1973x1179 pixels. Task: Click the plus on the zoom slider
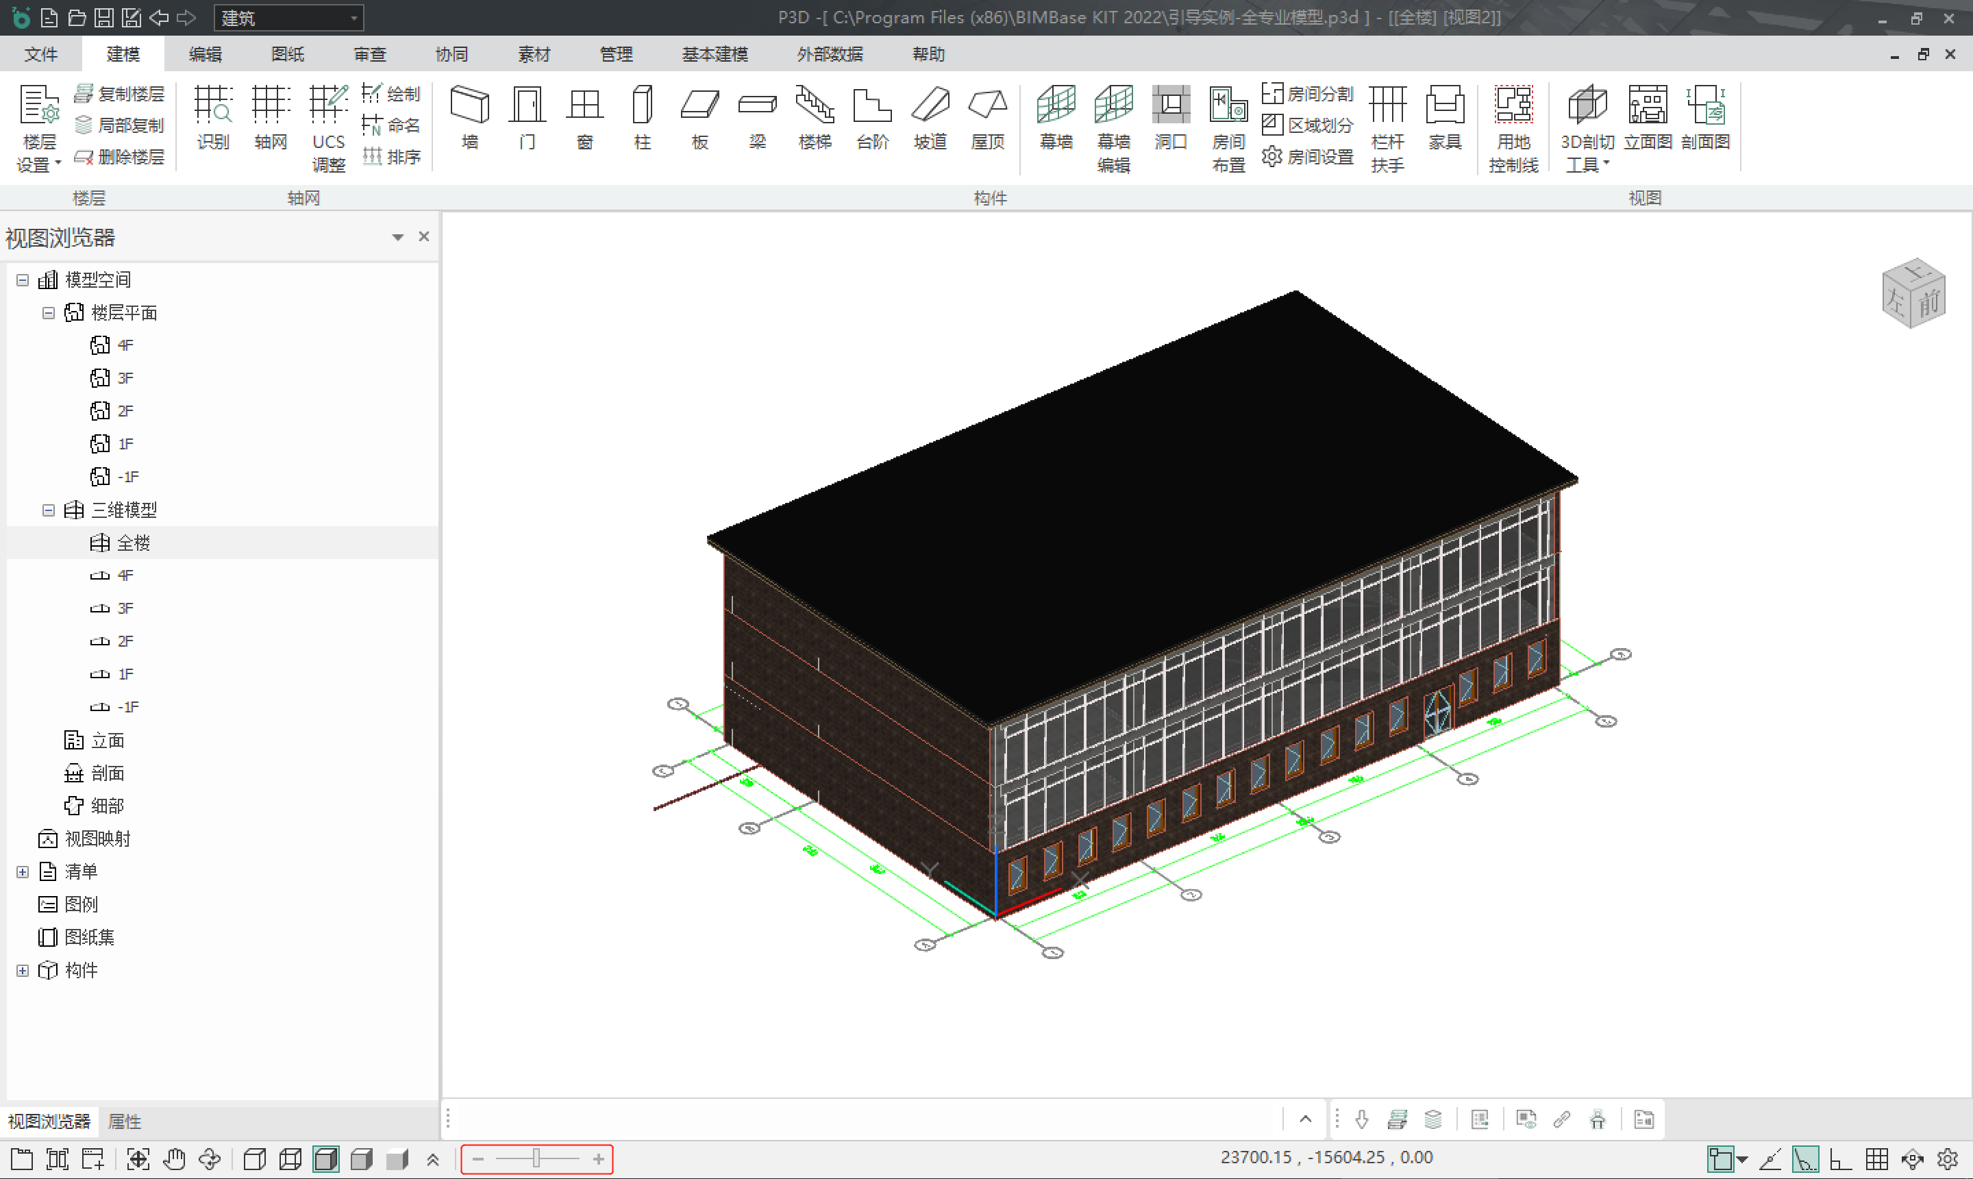[x=598, y=1159]
